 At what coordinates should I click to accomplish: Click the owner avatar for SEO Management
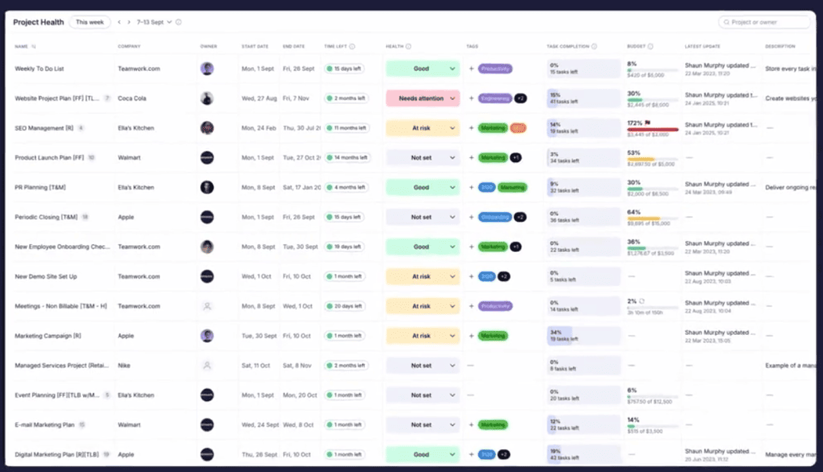207,128
